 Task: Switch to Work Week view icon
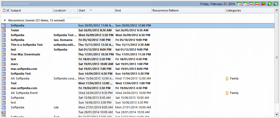point(251,4)
